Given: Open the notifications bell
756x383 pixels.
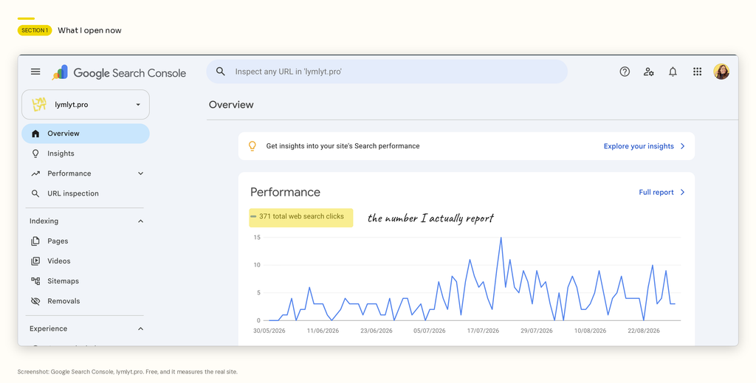Looking at the screenshot, I should (x=673, y=72).
